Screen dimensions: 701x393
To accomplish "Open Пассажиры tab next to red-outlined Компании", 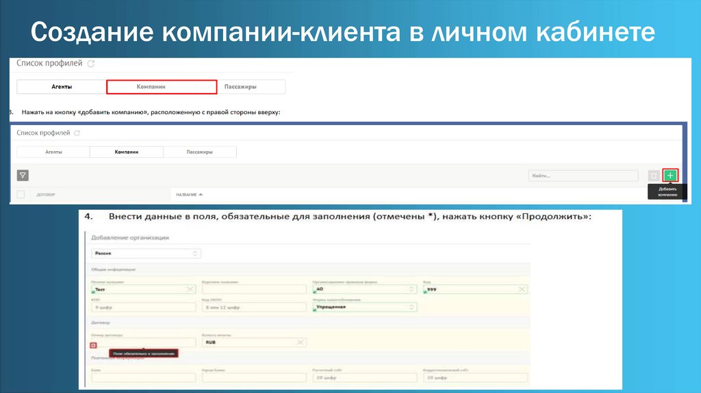I will 251,87.
